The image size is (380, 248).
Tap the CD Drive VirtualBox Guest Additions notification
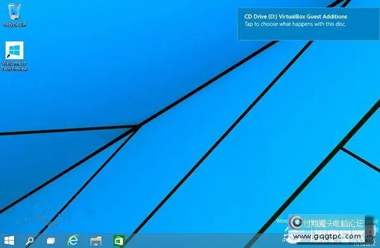click(308, 24)
